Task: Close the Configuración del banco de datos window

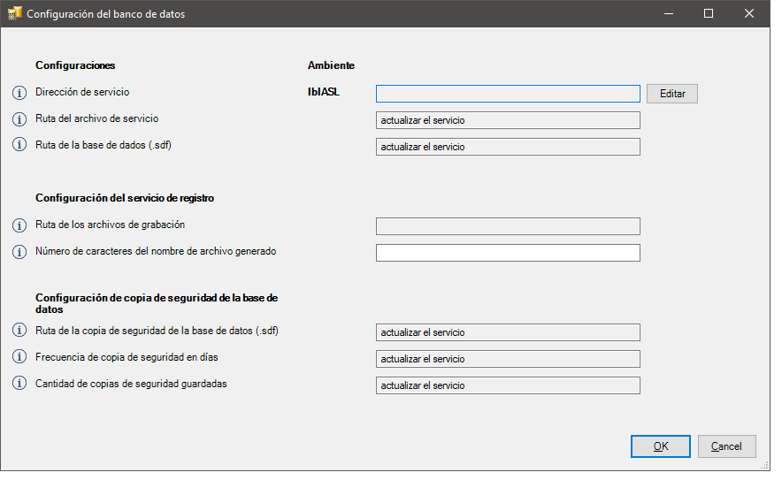Action: (x=748, y=13)
